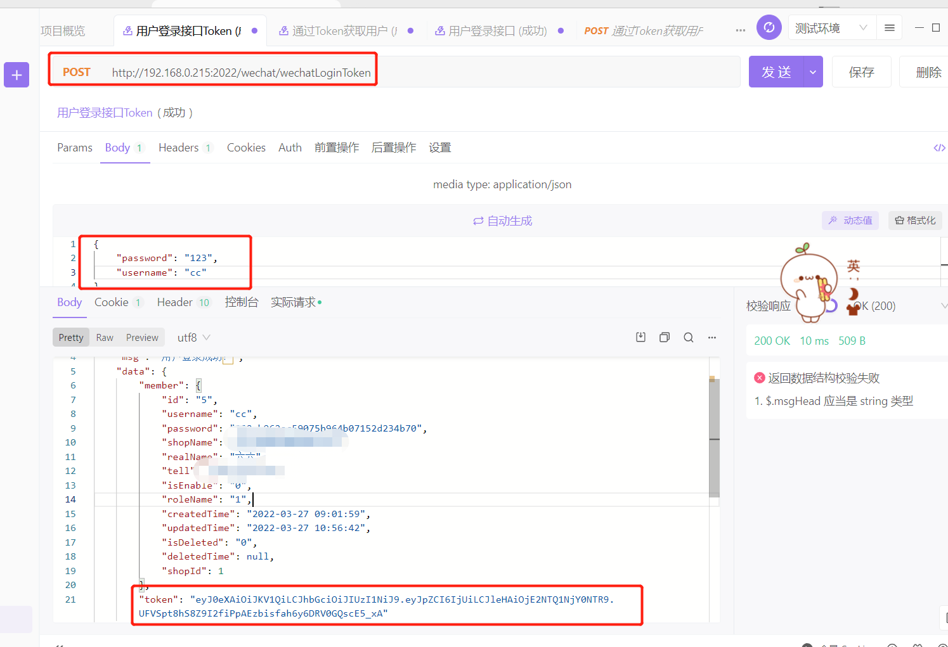Select the 用户登录接口Token top tab

coord(189,30)
